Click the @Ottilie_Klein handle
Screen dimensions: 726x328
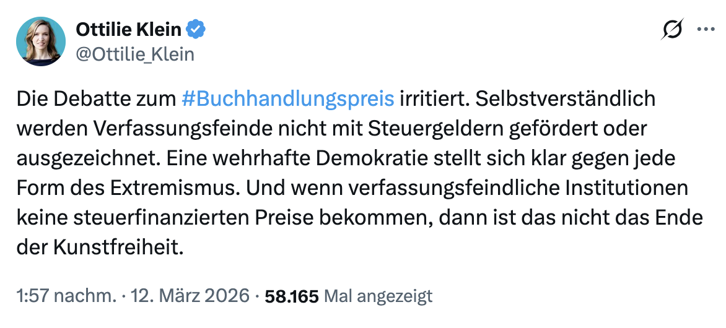(x=134, y=54)
